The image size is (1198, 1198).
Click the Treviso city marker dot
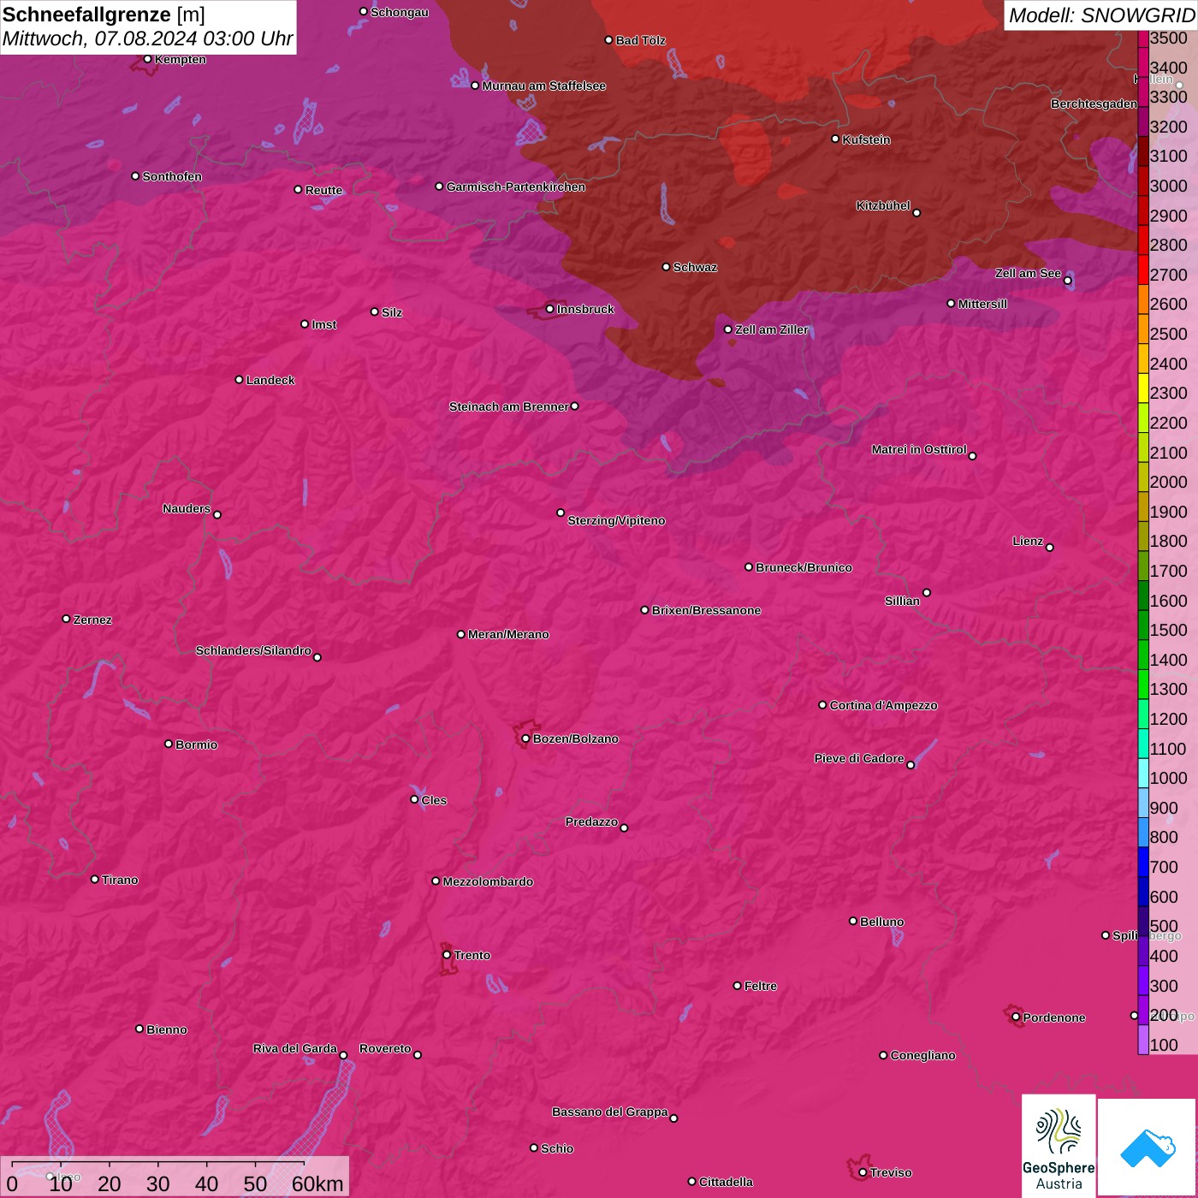(863, 1172)
